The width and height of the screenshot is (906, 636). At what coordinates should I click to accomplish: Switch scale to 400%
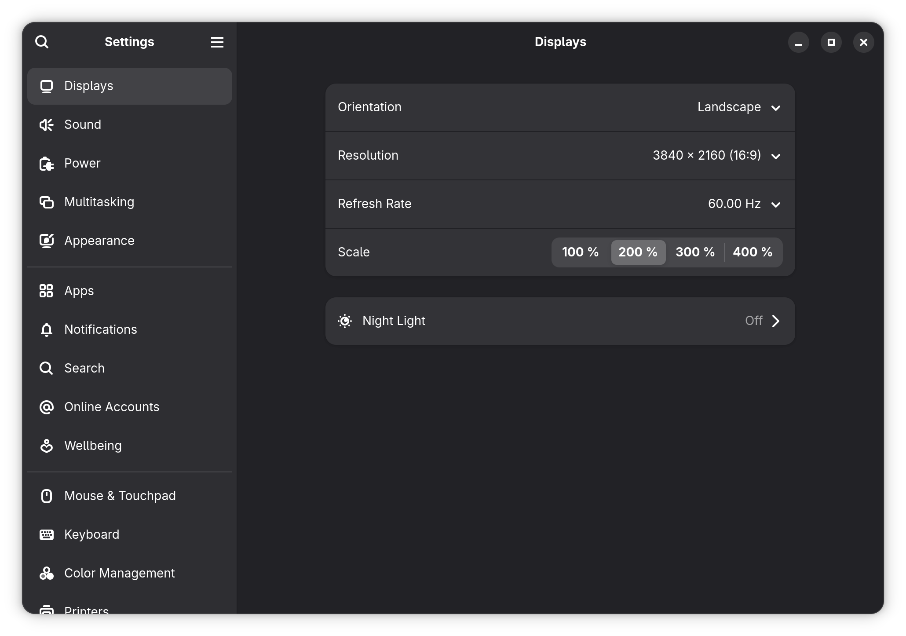point(753,252)
